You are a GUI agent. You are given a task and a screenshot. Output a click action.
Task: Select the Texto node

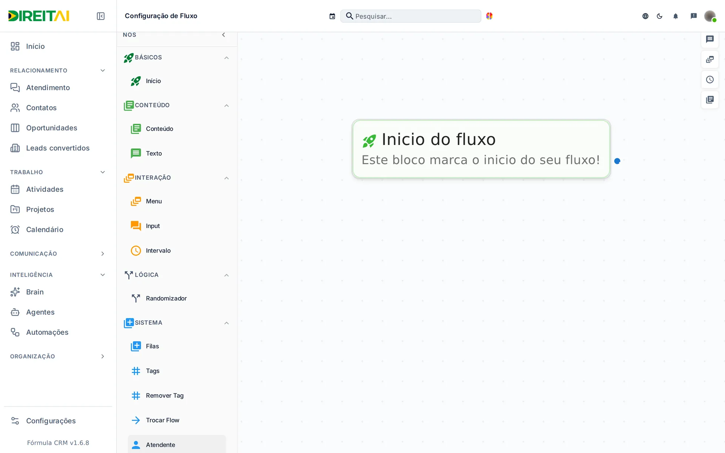[177, 153]
